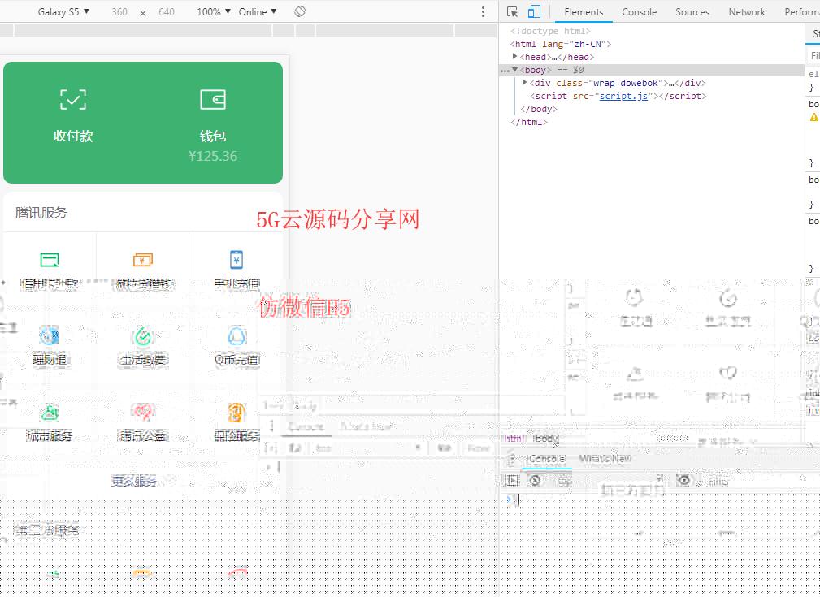Select the closing /html tag line
This screenshot has height=597, width=820.
[x=529, y=122]
